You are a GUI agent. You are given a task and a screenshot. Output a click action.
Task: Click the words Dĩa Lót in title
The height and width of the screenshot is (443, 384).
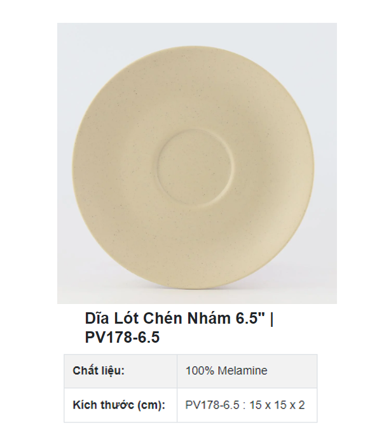pos(112,319)
